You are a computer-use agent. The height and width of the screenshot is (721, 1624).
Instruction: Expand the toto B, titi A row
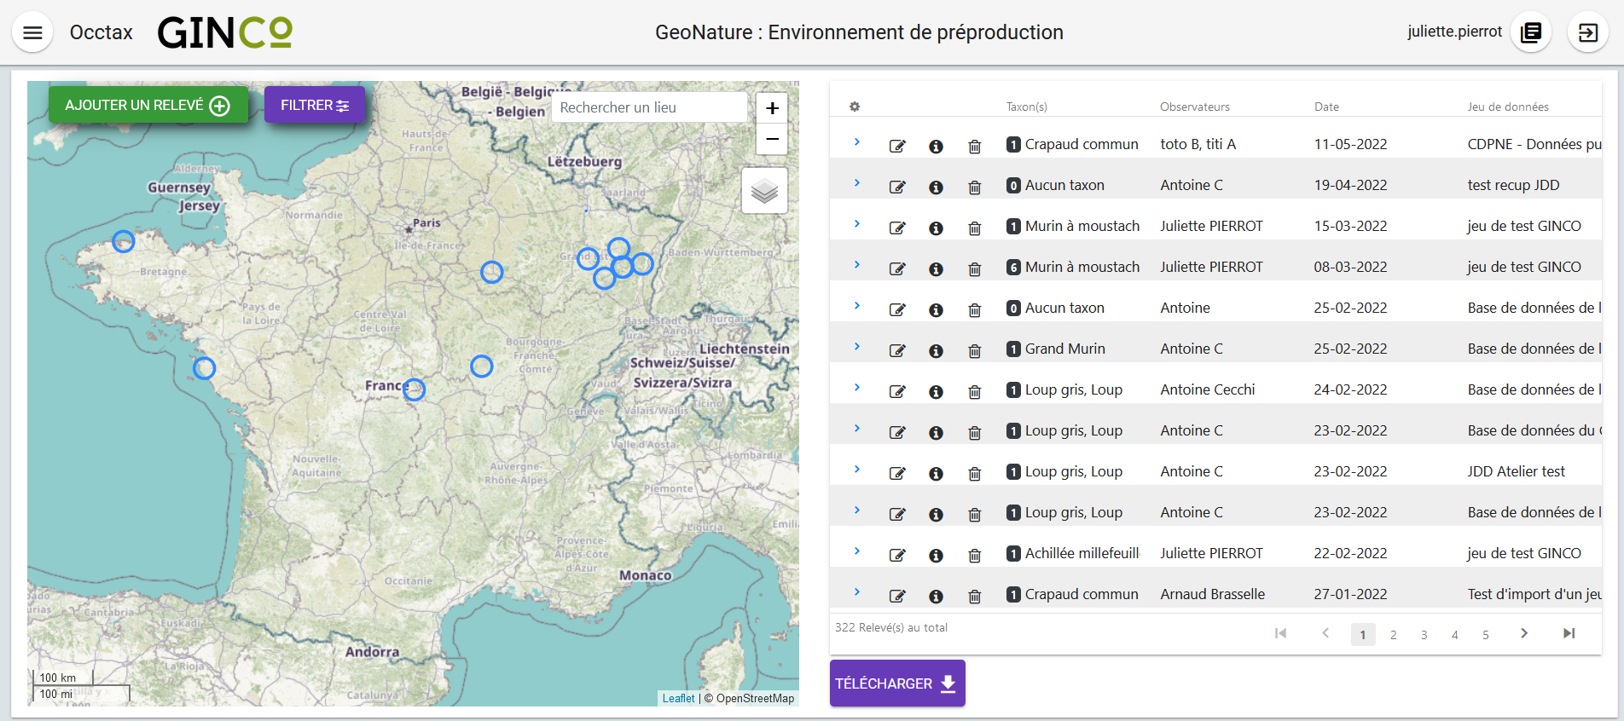point(857,142)
